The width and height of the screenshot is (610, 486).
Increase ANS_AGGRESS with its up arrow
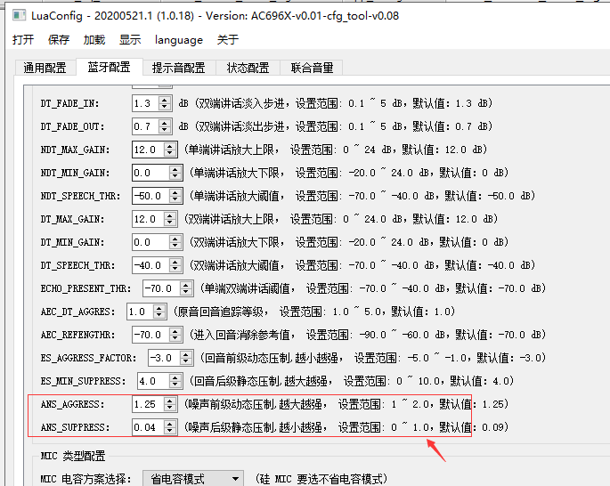tap(170, 401)
